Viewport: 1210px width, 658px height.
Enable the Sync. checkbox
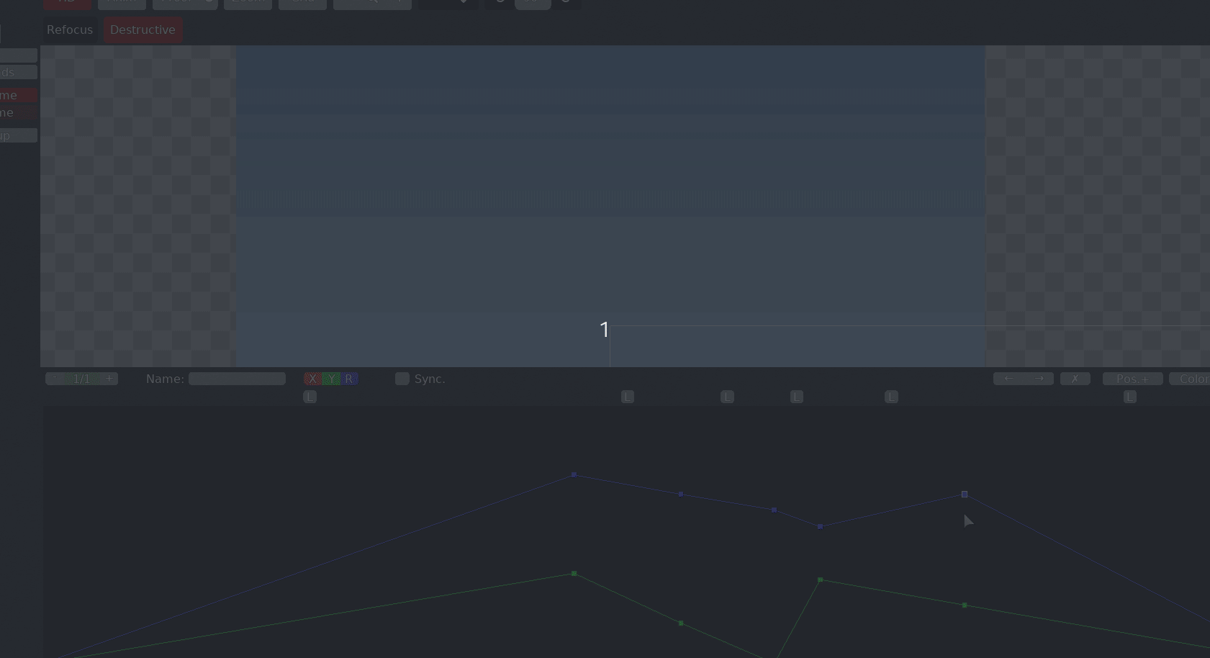(x=402, y=379)
